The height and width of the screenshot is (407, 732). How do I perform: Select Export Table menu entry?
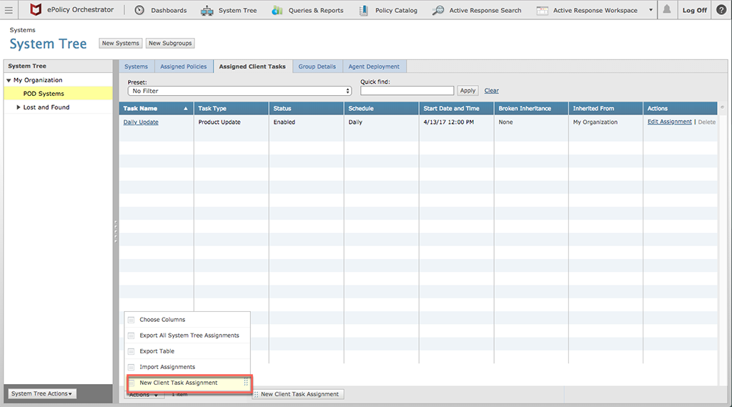click(187, 351)
